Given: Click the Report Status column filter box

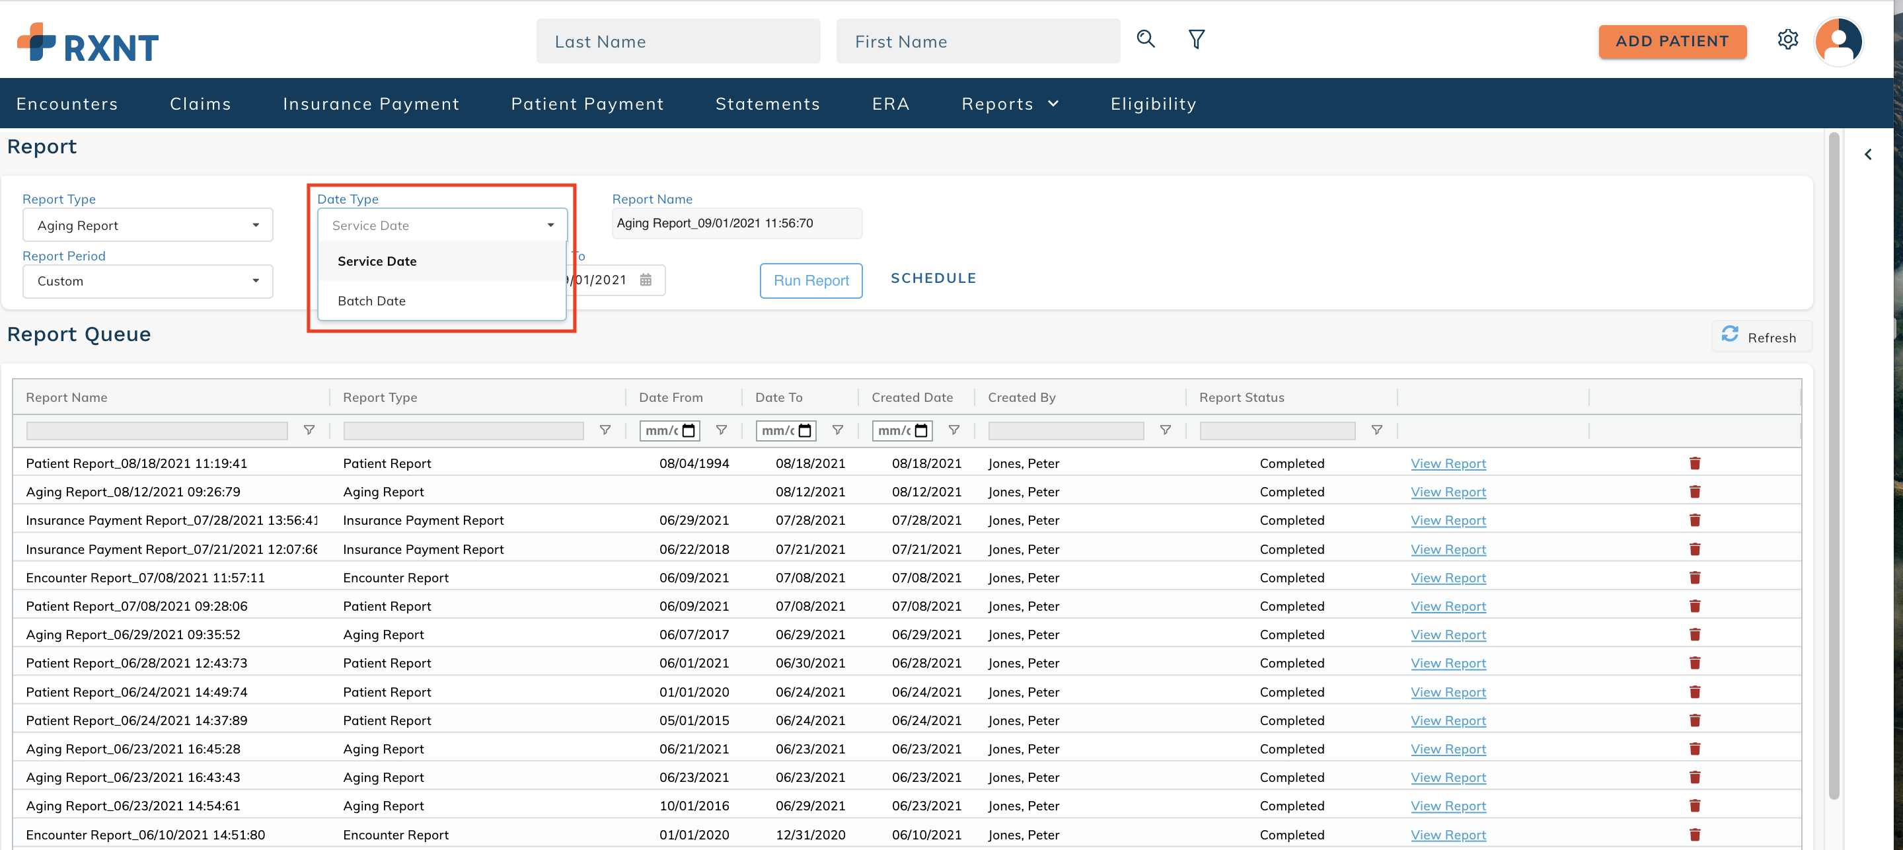Looking at the screenshot, I should pos(1277,431).
